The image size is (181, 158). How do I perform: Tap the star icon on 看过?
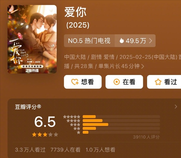[x=158, y=82]
